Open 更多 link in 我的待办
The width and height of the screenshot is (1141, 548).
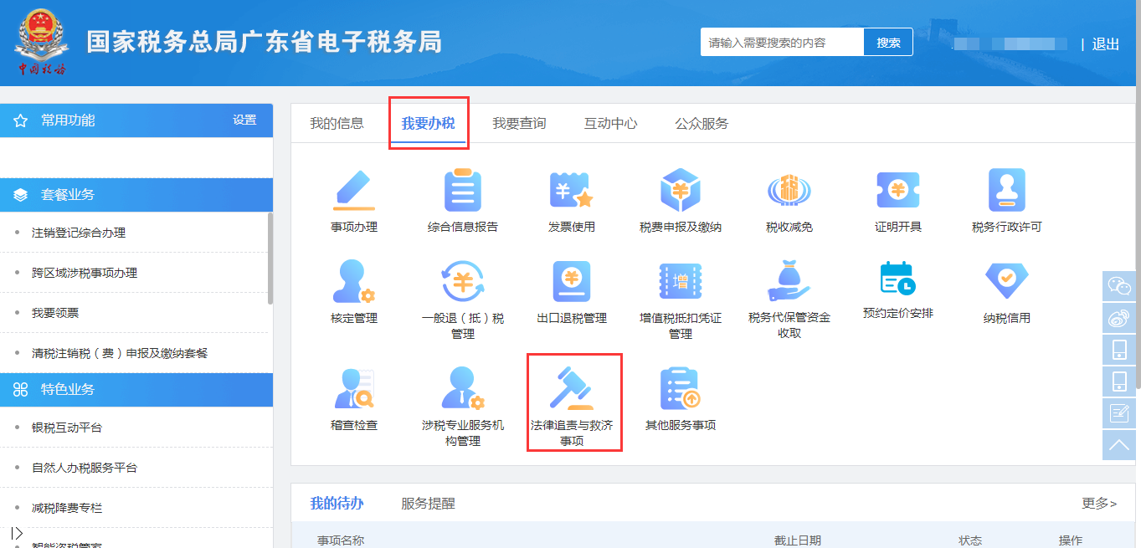(1098, 503)
